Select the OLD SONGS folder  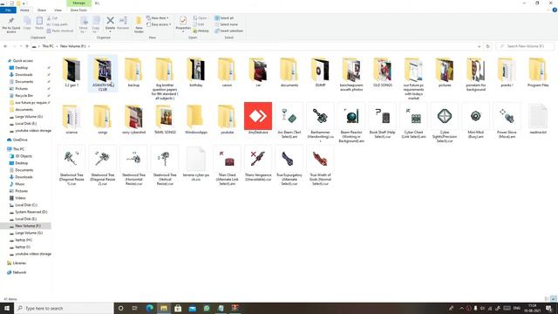(382, 72)
